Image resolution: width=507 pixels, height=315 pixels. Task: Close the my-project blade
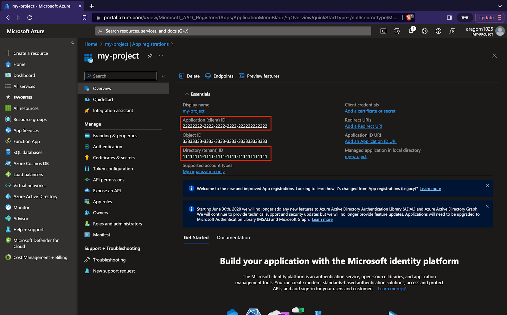pos(494,56)
